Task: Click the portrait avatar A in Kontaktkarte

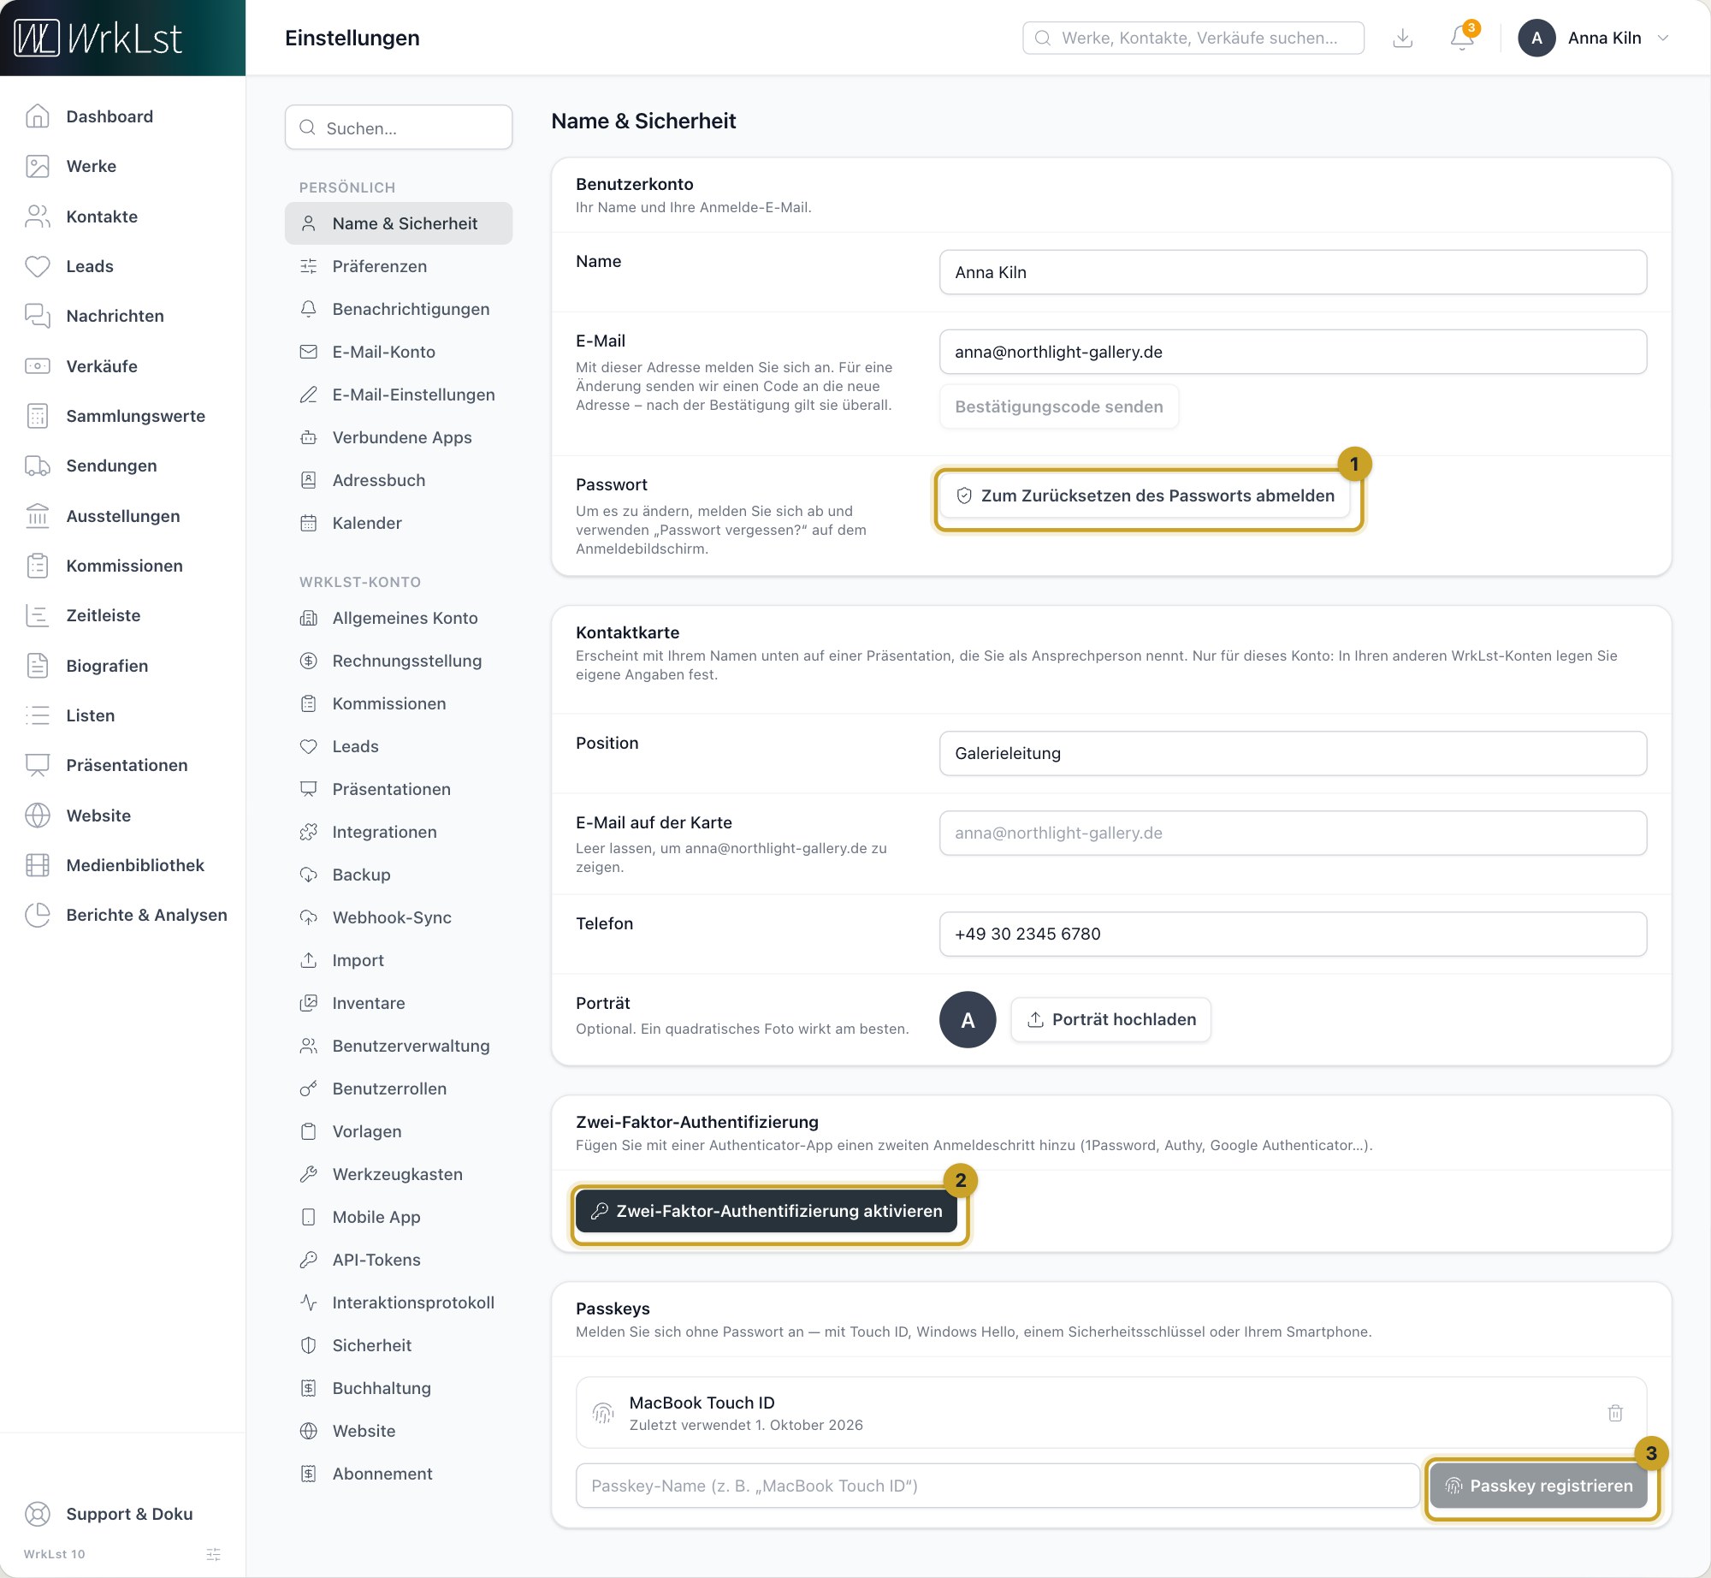Action: pos(968,1019)
